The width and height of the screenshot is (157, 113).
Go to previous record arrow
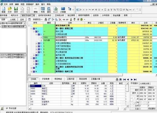tap(128, 79)
